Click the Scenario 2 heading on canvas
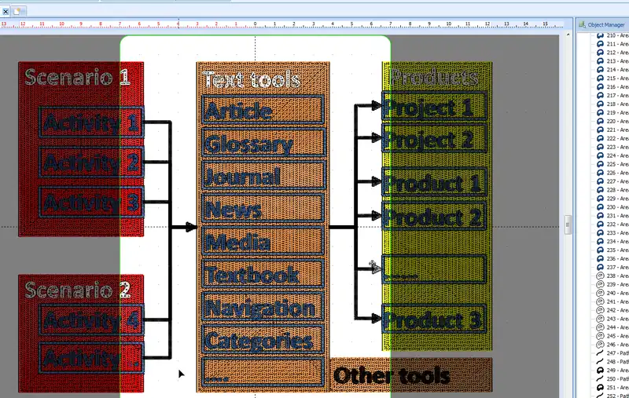The image size is (629, 398). pos(78,289)
